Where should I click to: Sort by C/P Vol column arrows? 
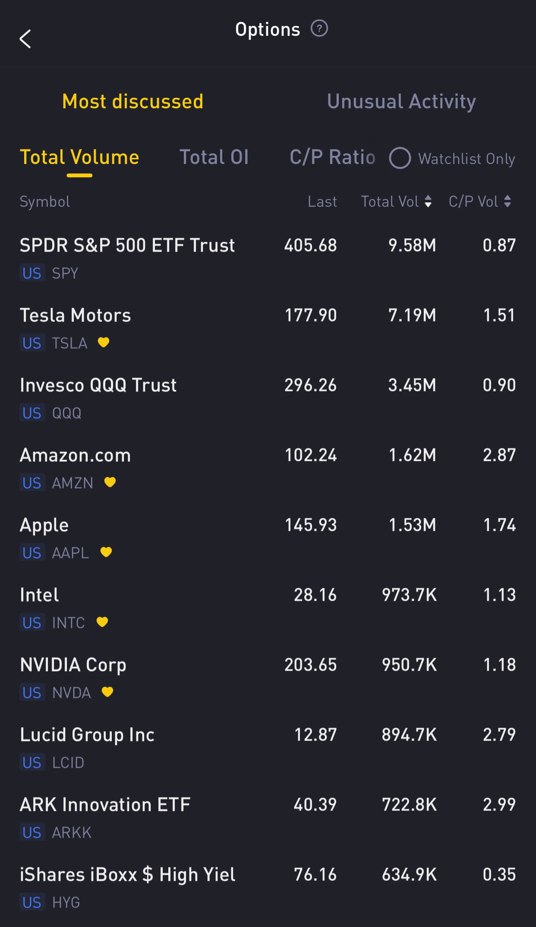click(x=508, y=202)
